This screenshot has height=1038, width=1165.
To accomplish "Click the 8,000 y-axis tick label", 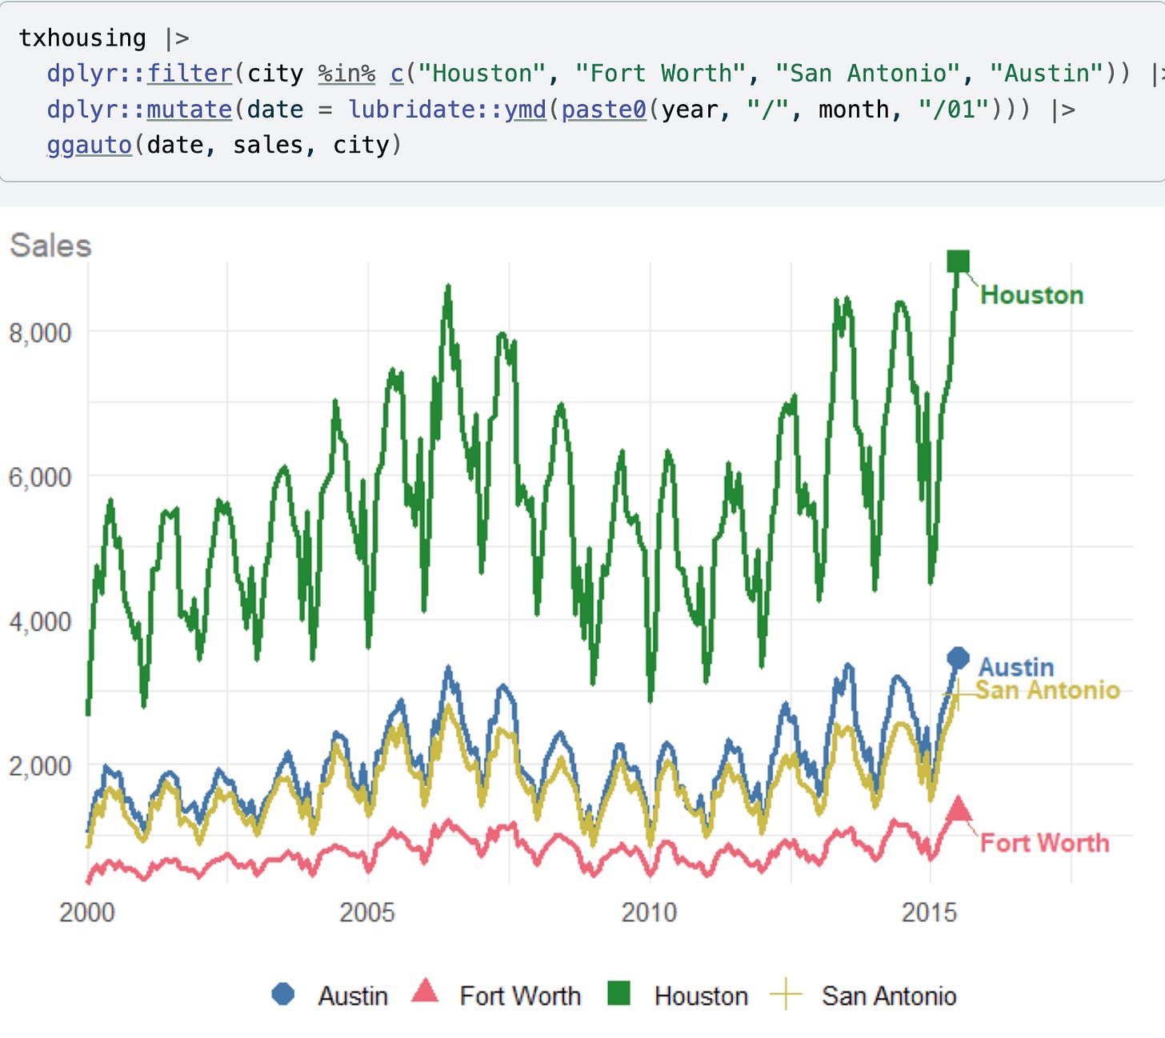I will coord(40,332).
